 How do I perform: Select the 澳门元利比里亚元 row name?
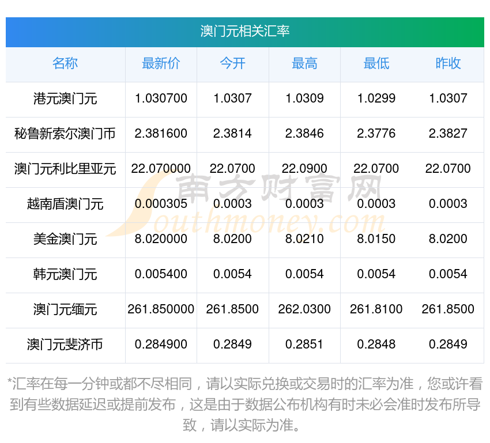tap(65, 169)
